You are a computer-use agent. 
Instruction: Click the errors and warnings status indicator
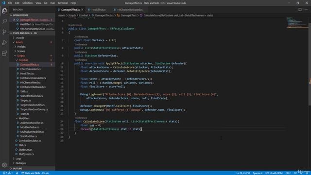point(8,173)
